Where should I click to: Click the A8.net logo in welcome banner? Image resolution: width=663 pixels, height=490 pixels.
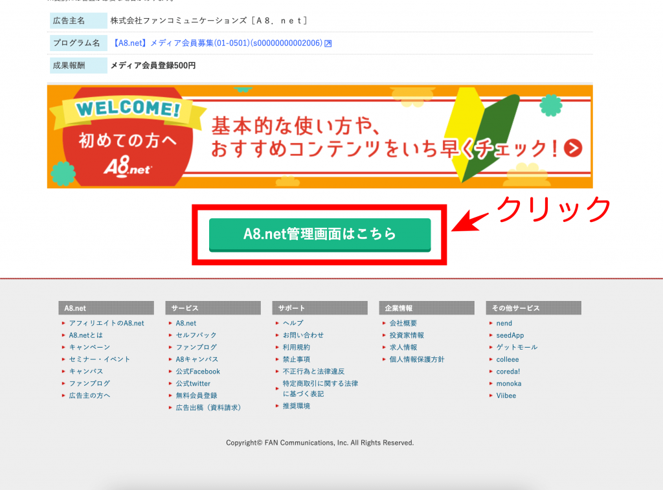(127, 168)
